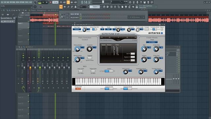Open the OPTIONS menu
211x119 pixels.
22,2
